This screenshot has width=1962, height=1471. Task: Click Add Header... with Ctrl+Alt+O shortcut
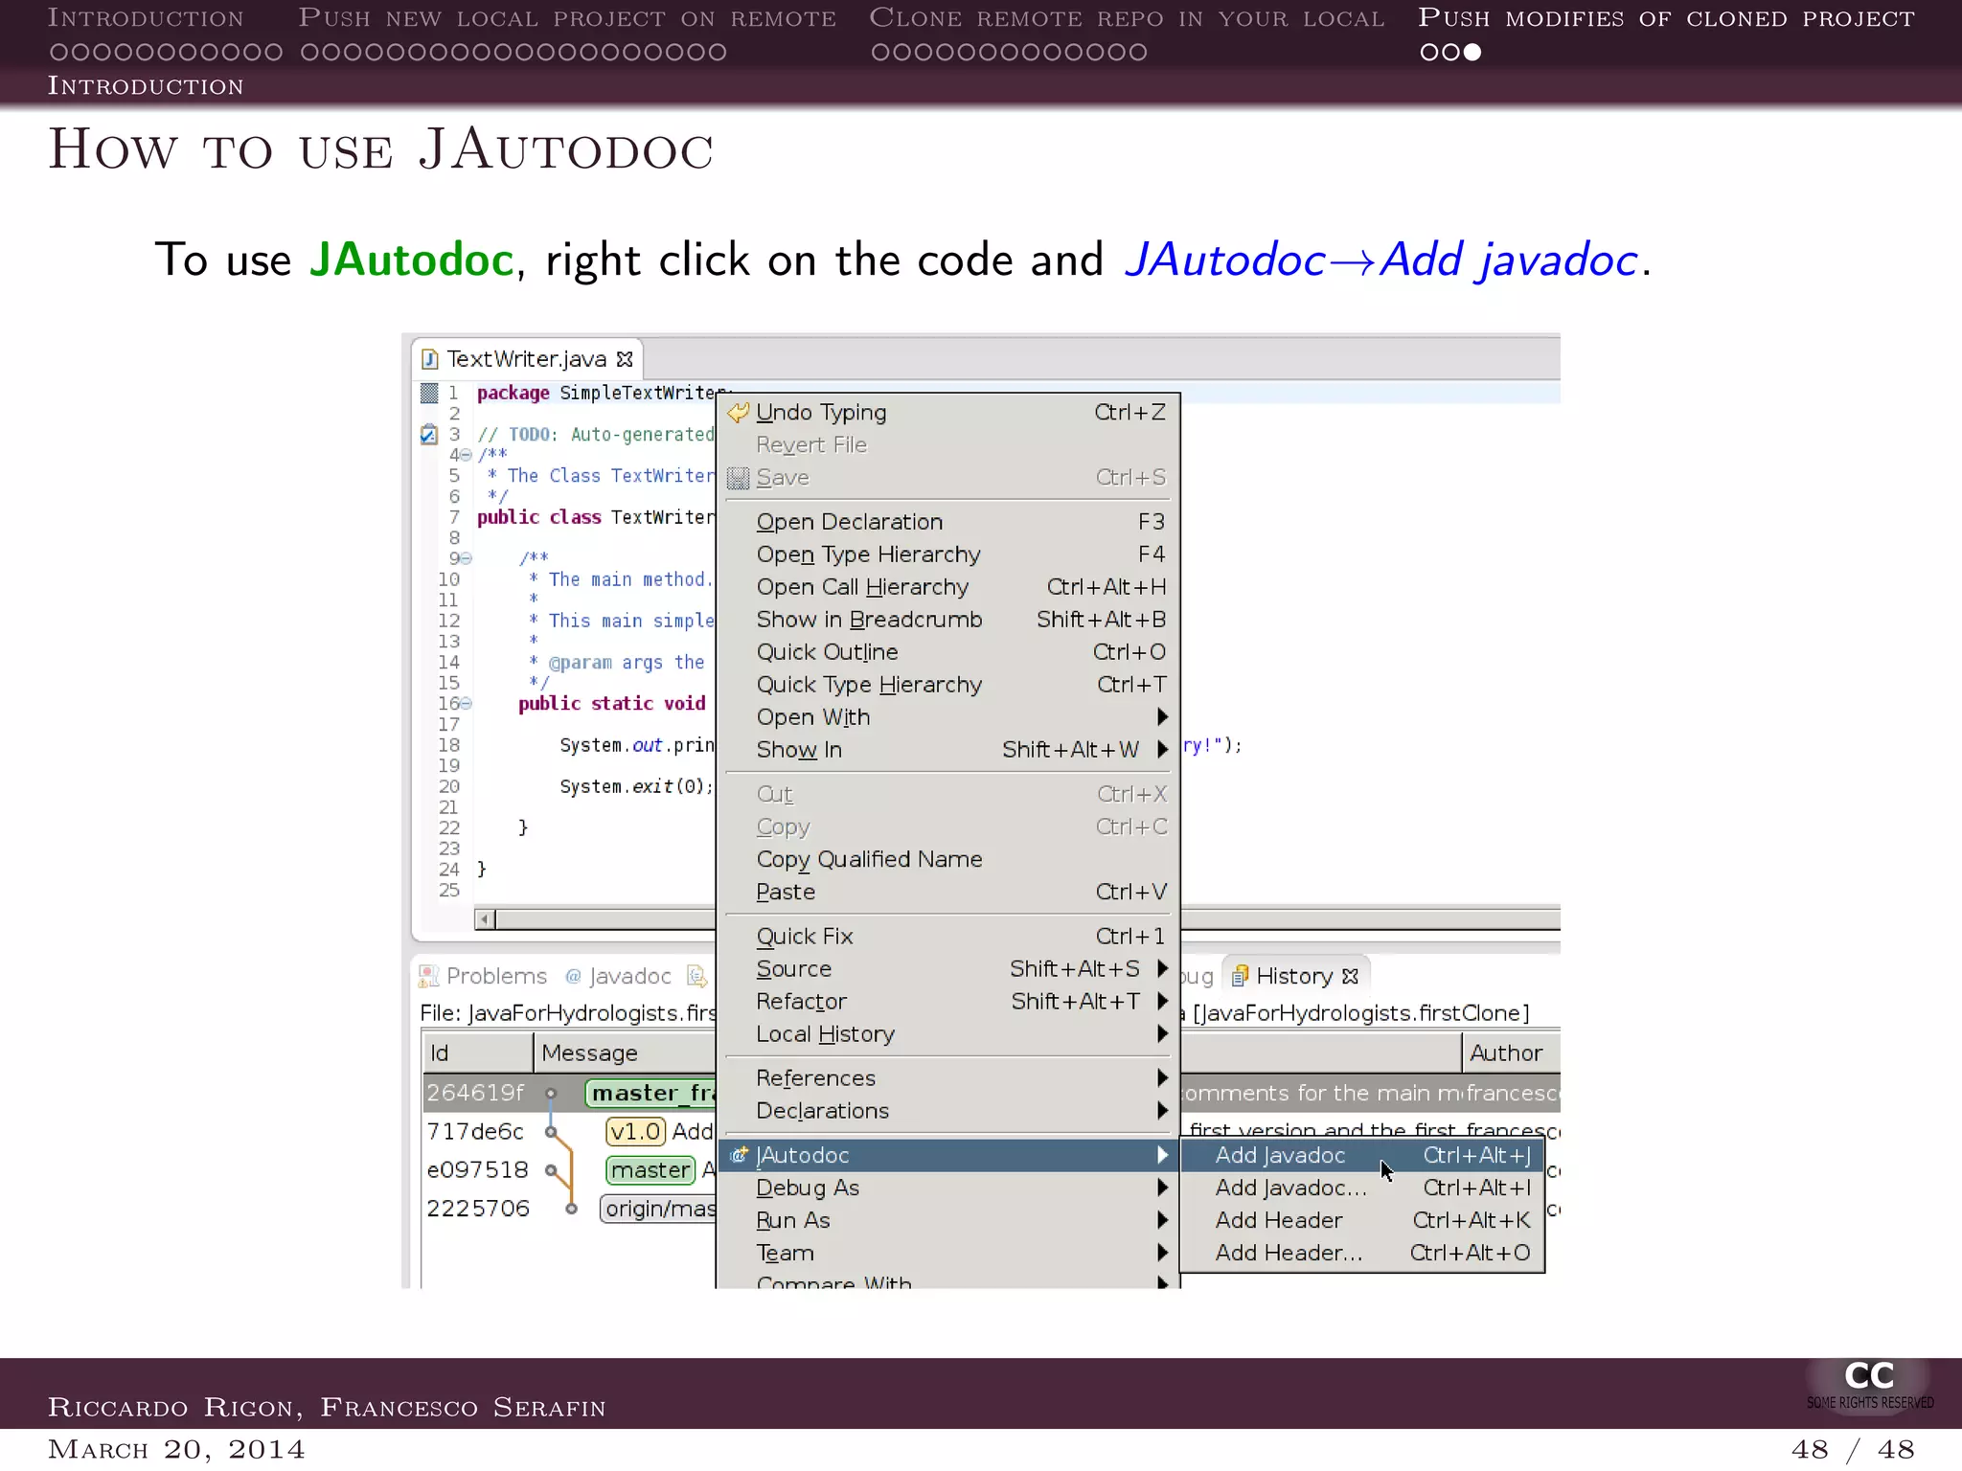coord(1362,1254)
